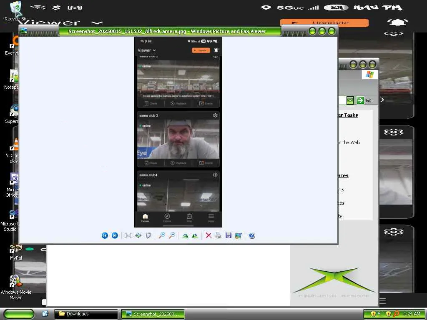Click the leftmost shield alert icon in the tray
The width and height of the screenshot is (427, 320).
pos(373,314)
